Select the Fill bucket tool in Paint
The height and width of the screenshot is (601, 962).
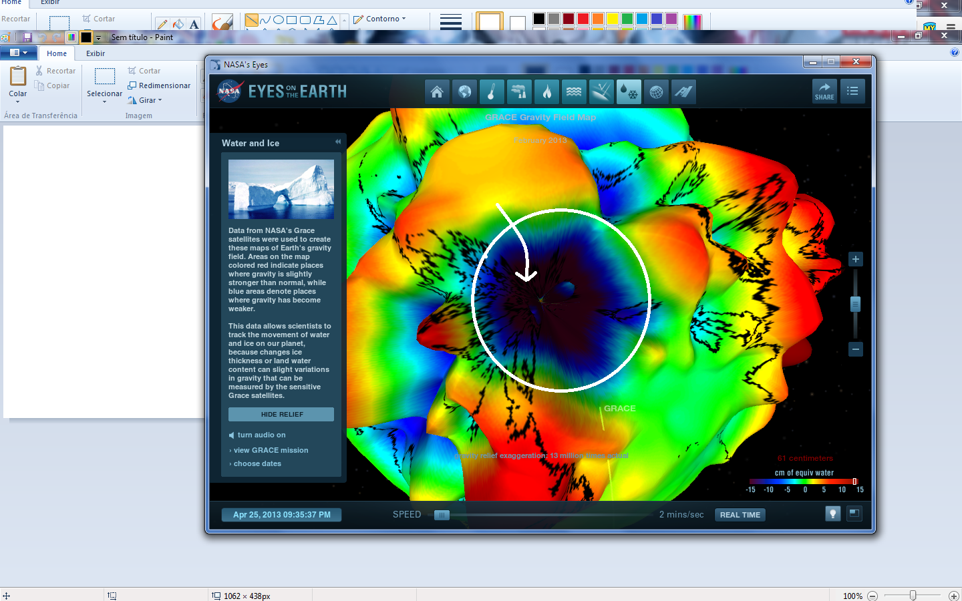(x=178, y=25)
